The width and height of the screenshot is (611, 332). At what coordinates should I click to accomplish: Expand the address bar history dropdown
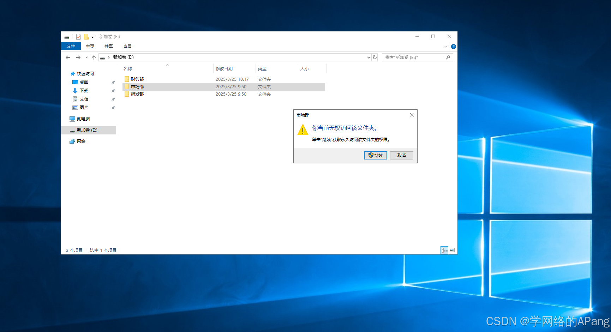(369, 58)
